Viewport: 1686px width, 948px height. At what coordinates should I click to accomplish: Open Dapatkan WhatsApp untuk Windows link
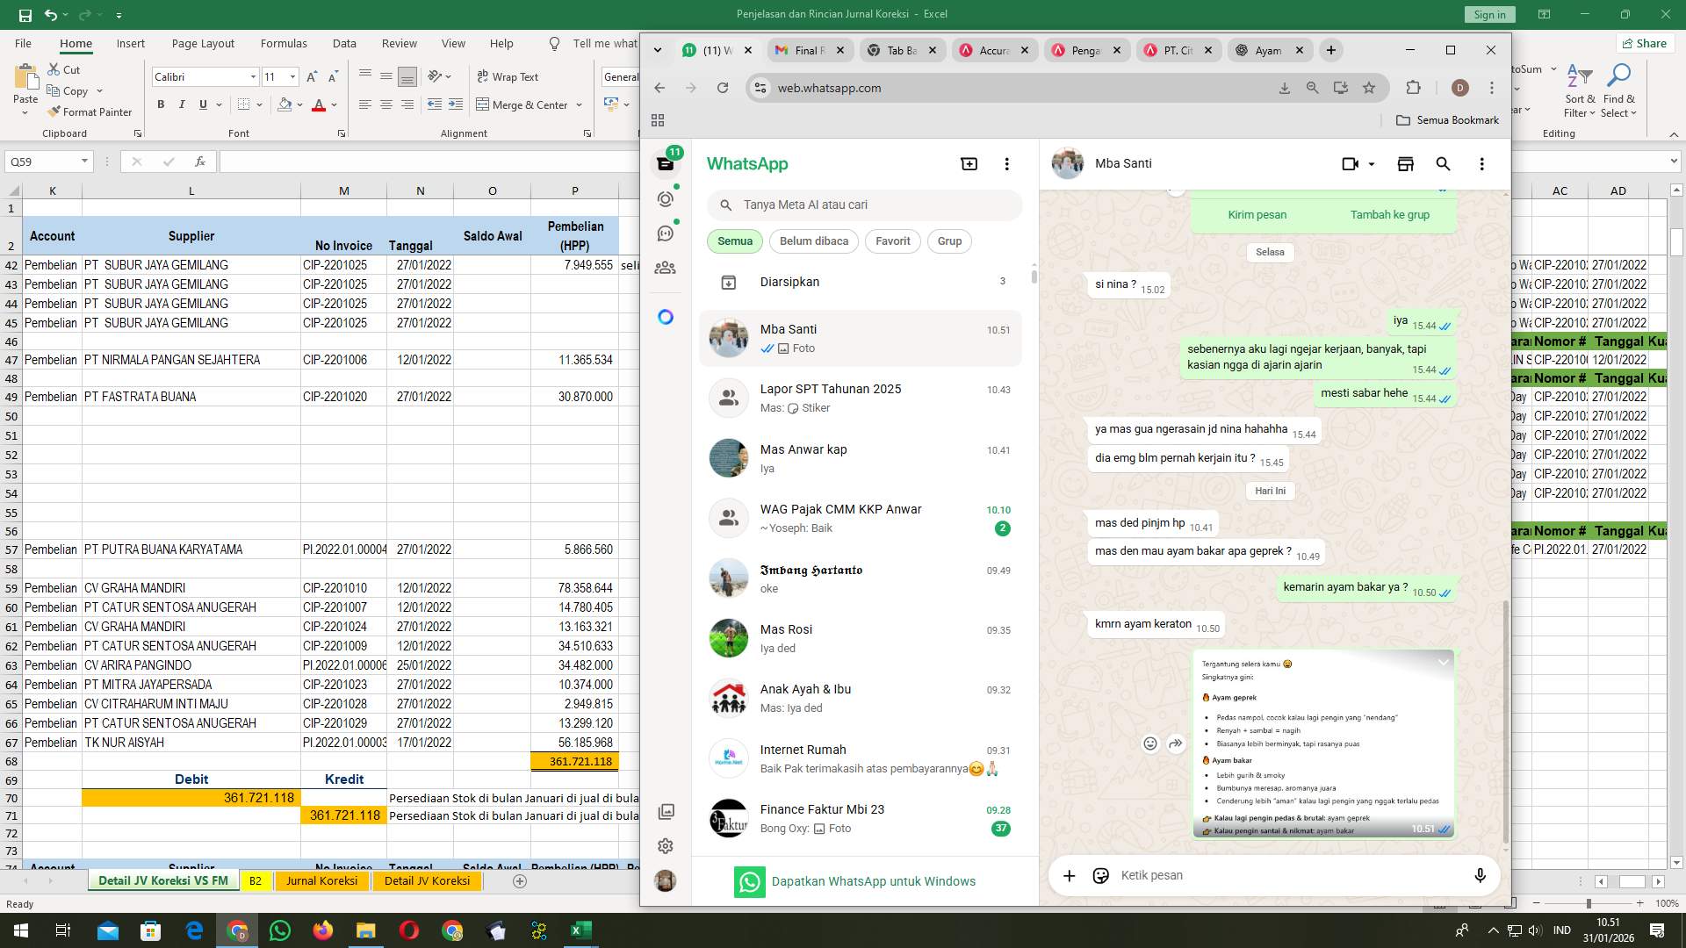click(x=875, y=881)
